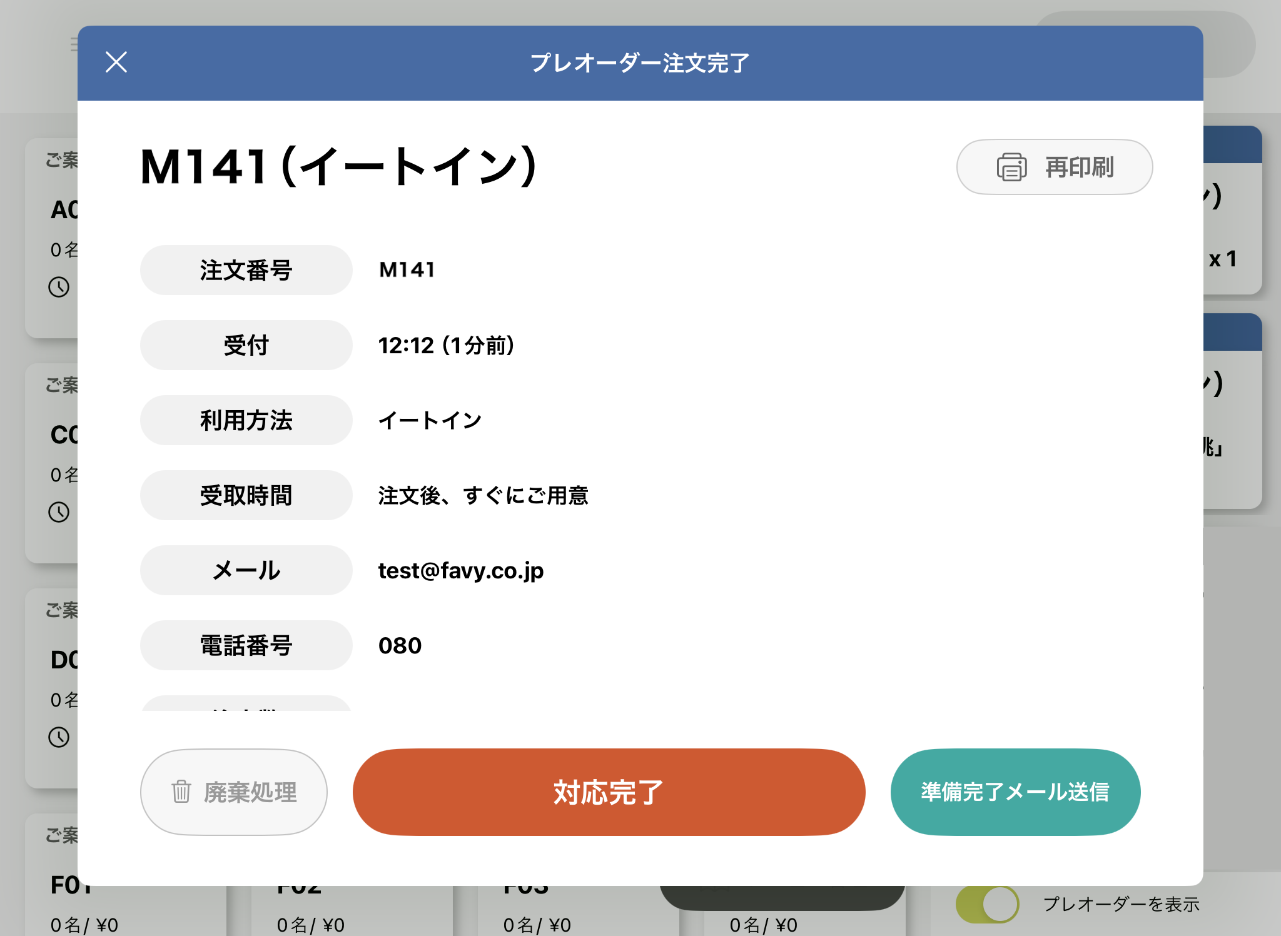Click the clock icon on the C0 table card

tap(59, 512)
